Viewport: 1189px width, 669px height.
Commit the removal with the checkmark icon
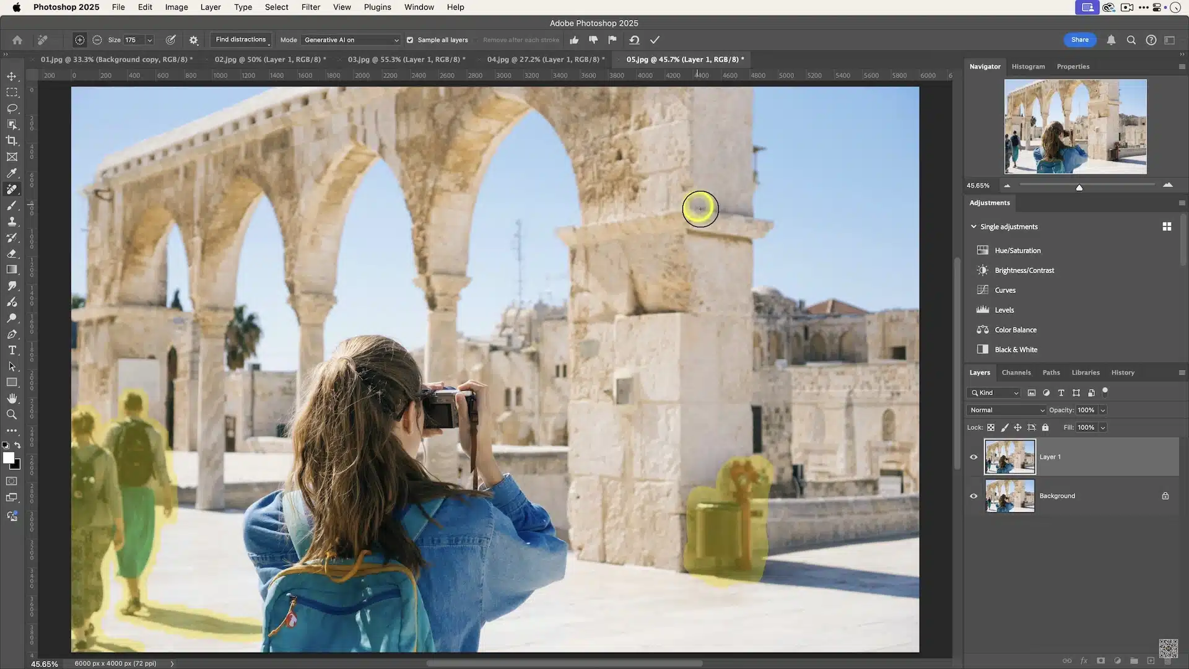tap(655, 40)
